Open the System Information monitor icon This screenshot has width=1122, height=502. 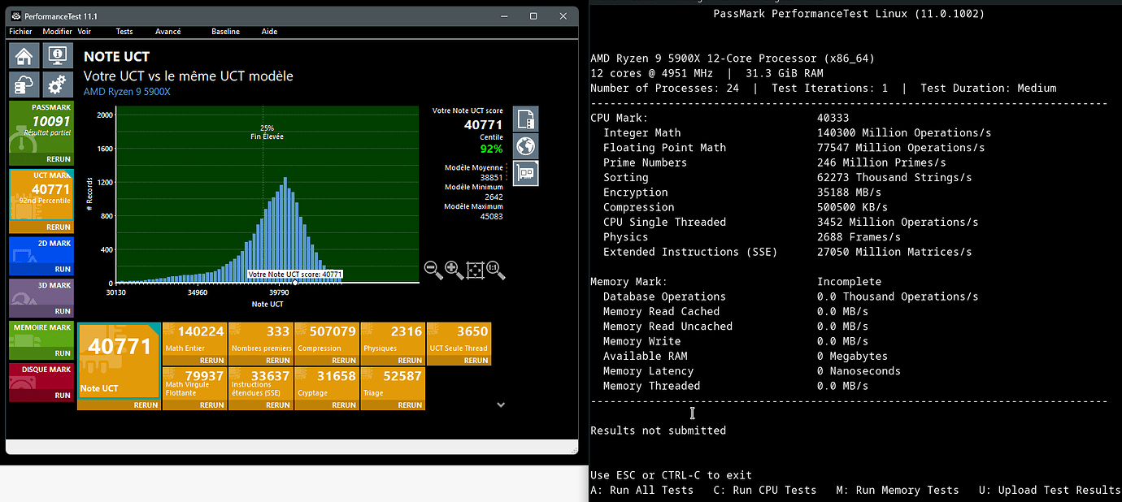pyautogui.click(x=57, y=56)
